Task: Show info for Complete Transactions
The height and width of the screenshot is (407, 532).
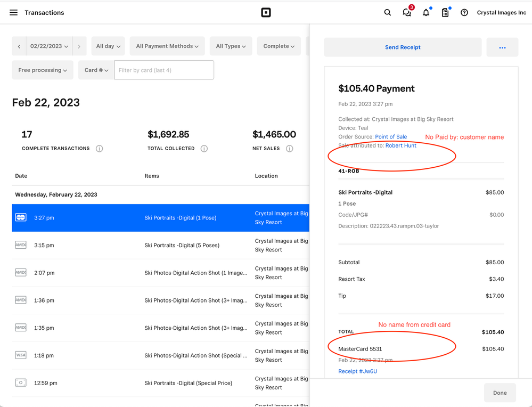Action: [x=99, y=149]
